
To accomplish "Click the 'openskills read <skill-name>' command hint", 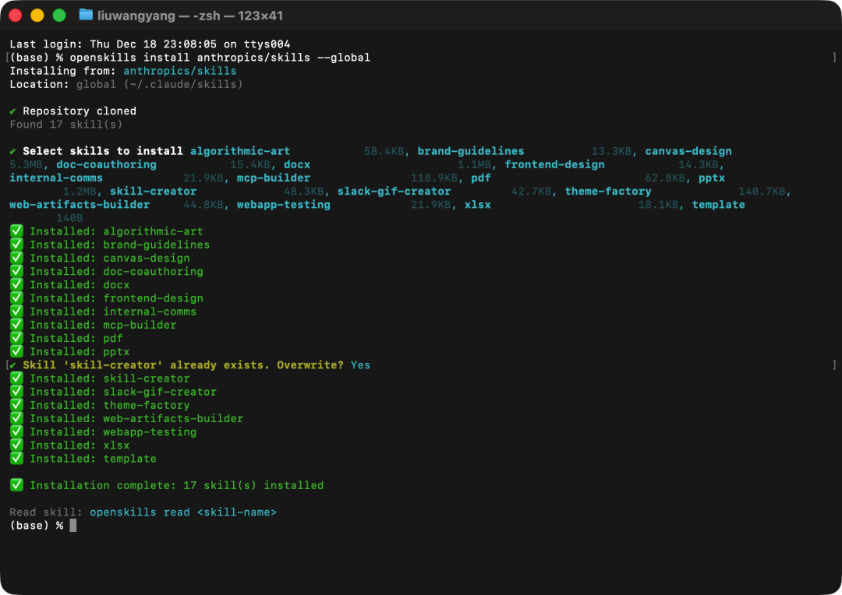I will [x=182, y=512].
